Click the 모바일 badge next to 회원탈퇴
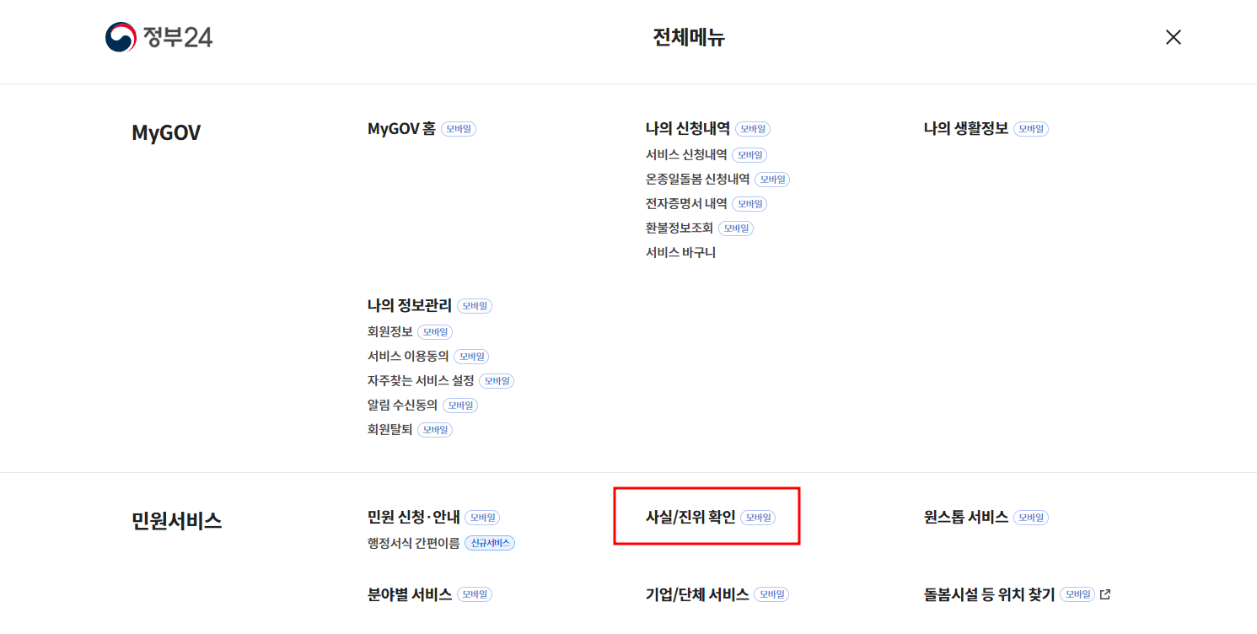 tap(434, 429)
